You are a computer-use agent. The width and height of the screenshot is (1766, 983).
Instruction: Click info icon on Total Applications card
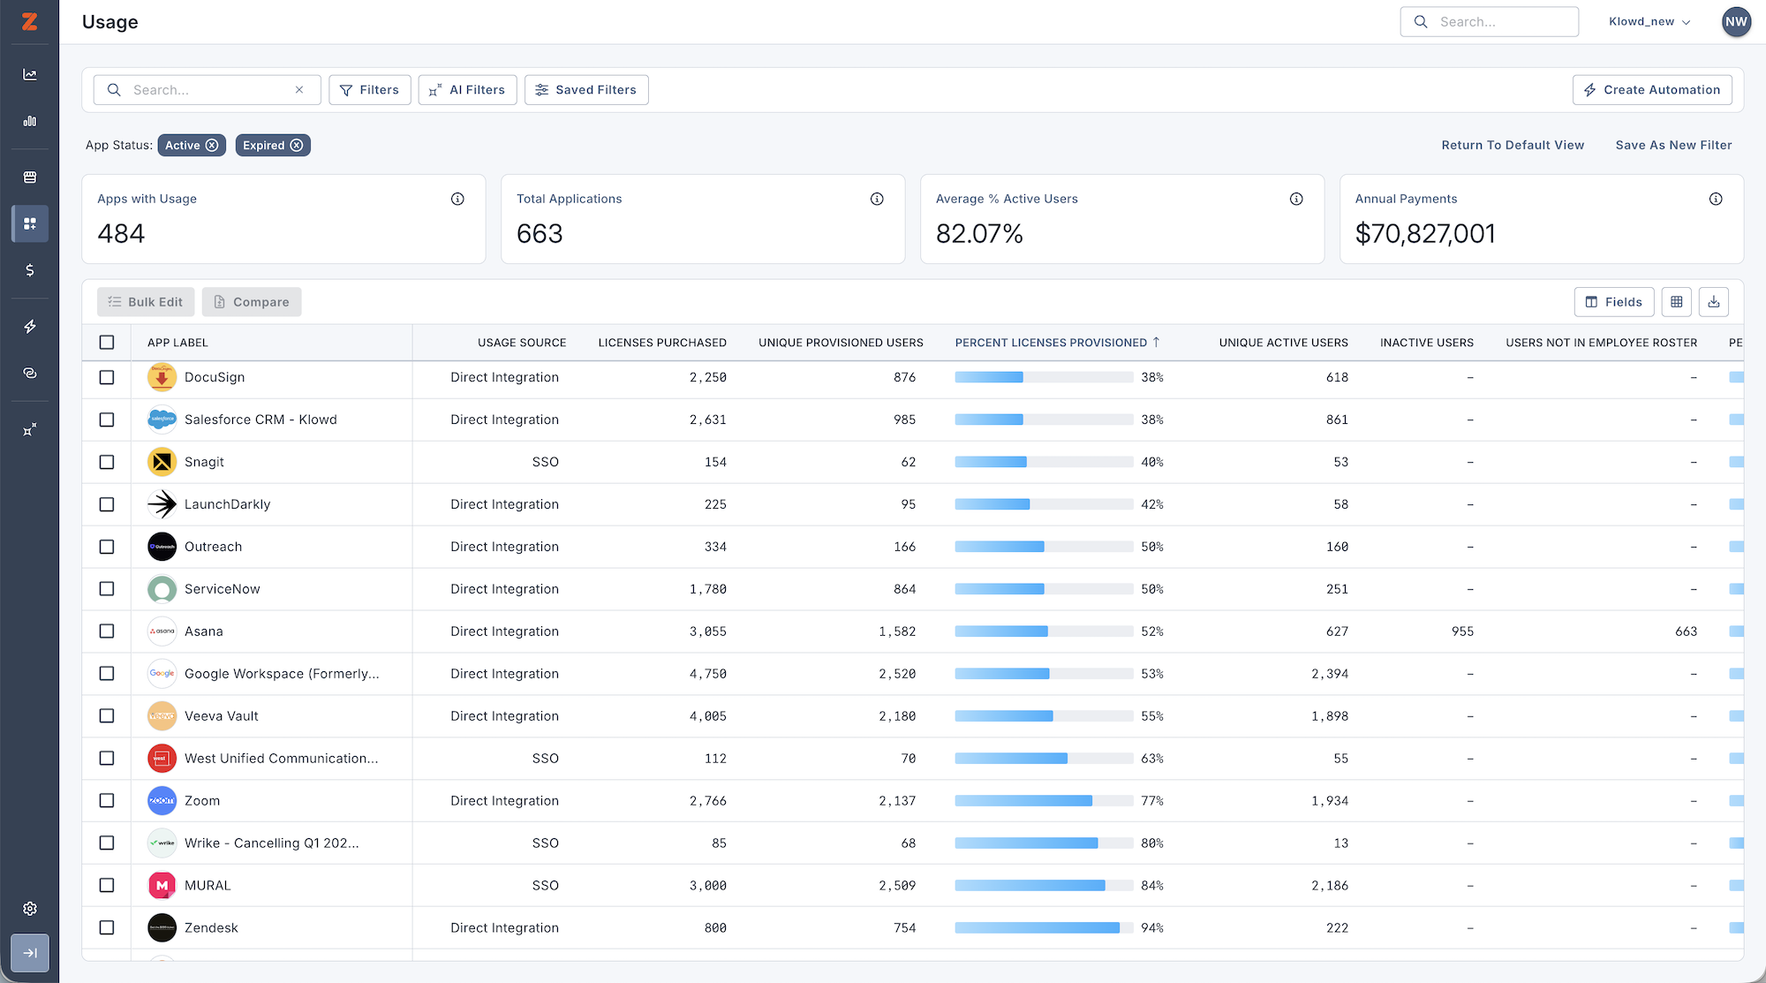tap(877, 199)
